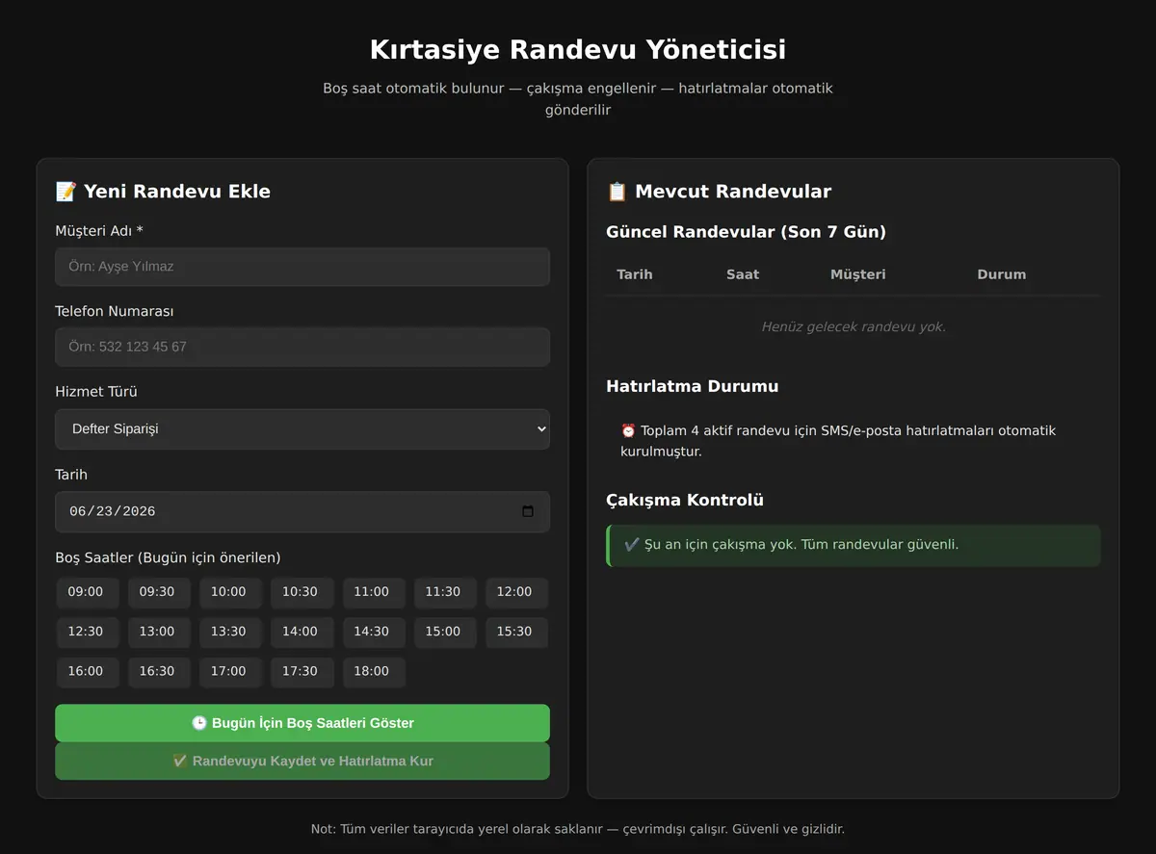This screenshot has height=854, width=1156.
Task: Select the 12:00 time slot
Action: pyautogui.click(x=514, y=592)
